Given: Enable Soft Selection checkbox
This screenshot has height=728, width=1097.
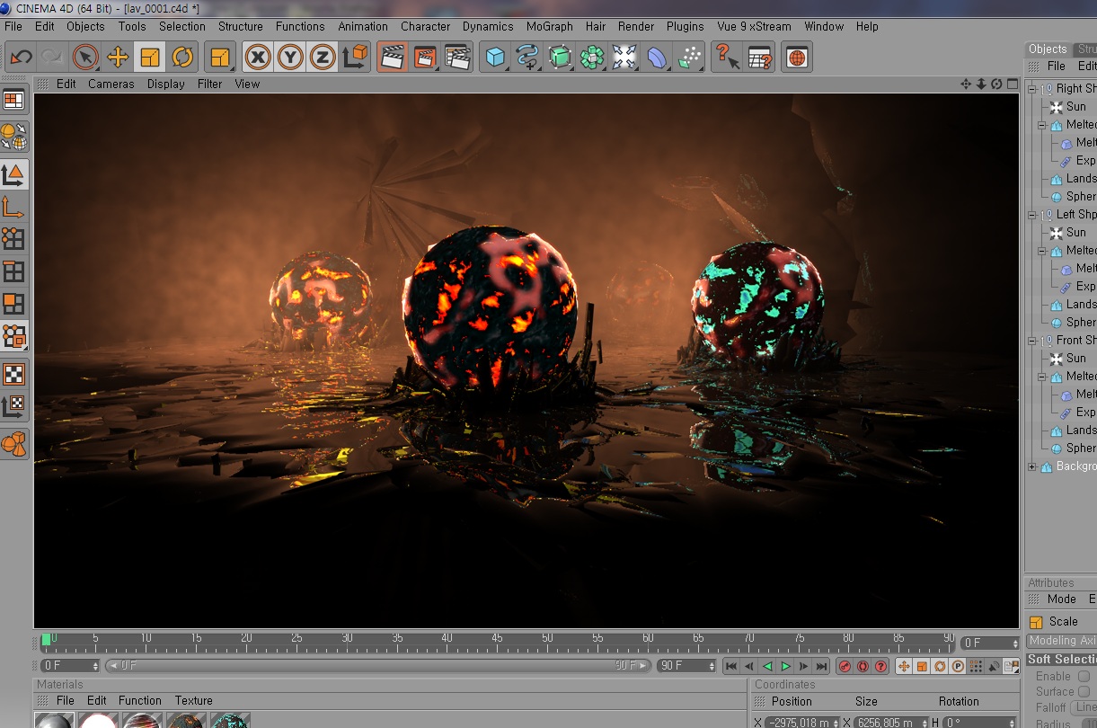Looking at the screenshot, I should pos(1084,676).
